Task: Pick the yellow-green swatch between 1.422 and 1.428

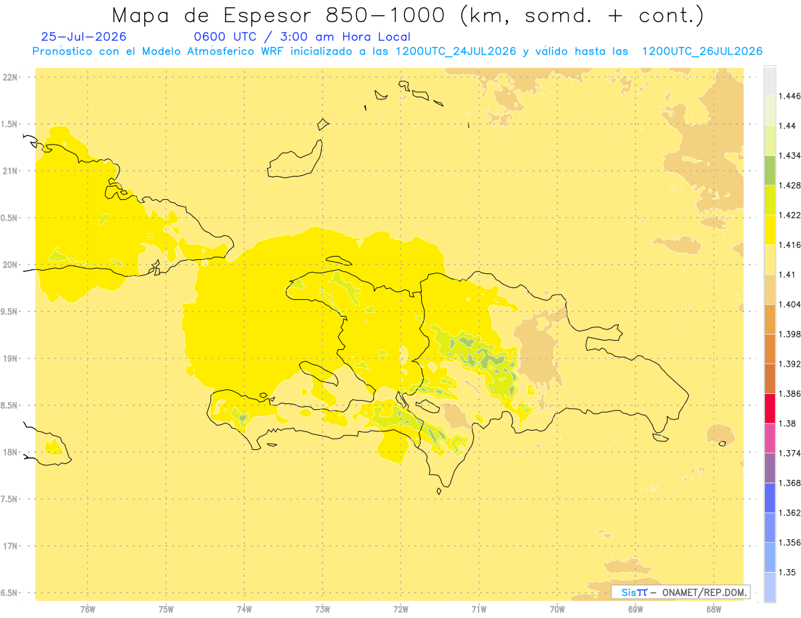Action: click(770, 200)
